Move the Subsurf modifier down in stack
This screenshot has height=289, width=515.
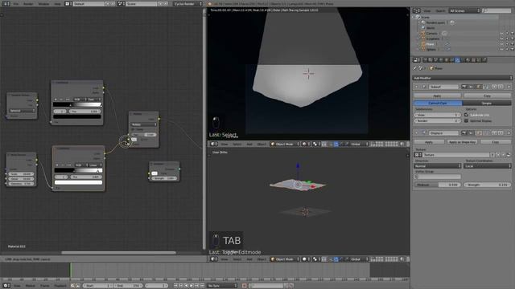(501, 87)
